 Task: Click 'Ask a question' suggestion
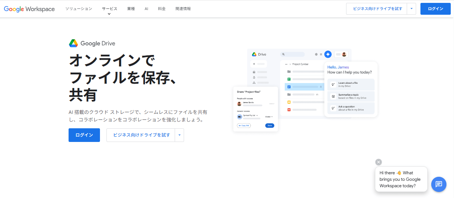click(x=351, y=108)
